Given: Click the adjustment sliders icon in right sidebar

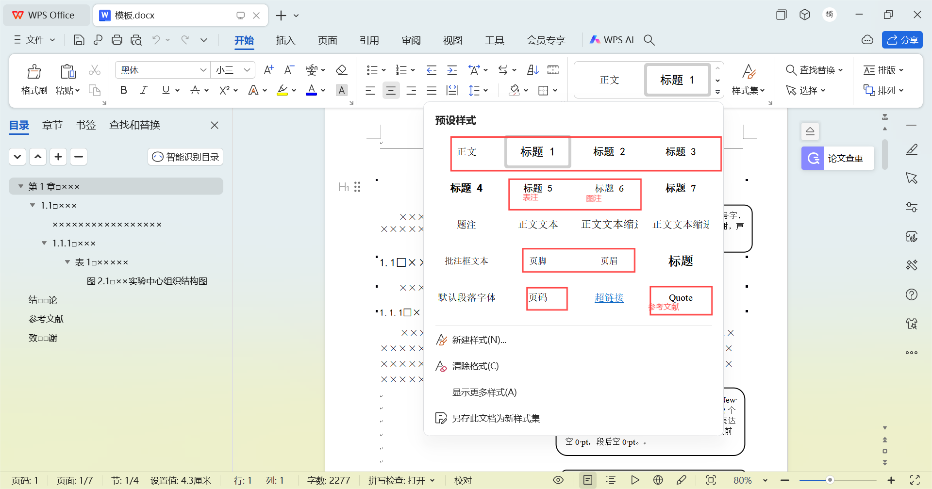Looking at the screenshot, I should [x=912, y=207].
